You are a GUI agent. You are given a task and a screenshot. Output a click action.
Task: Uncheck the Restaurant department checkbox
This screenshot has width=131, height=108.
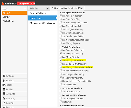point(61,101)
